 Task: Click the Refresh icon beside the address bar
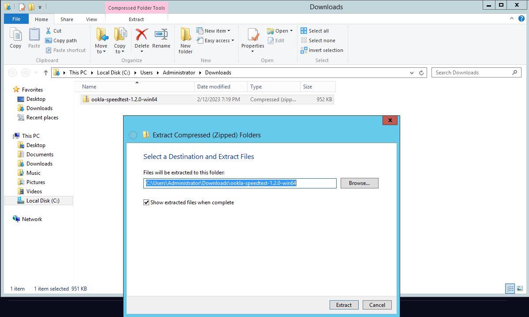pos(421,73)
